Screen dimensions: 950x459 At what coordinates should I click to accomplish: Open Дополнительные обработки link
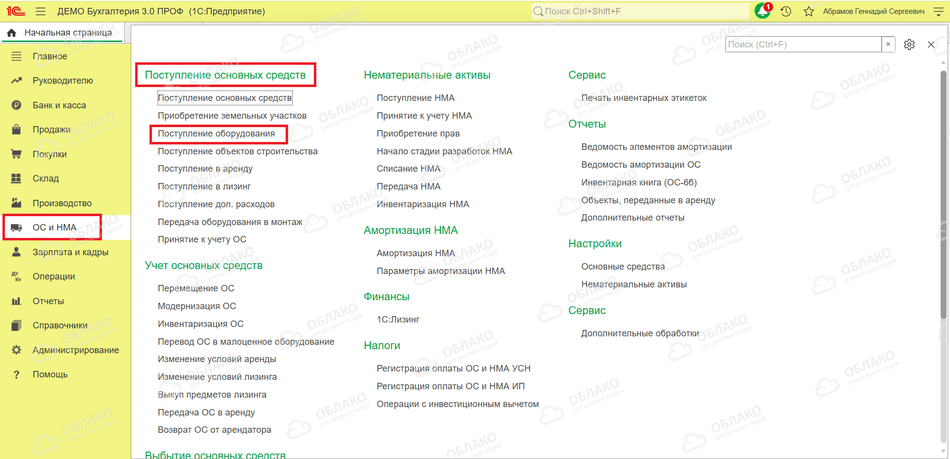coord(640,333)
